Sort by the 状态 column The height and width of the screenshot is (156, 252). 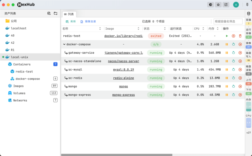coord(165,28)
